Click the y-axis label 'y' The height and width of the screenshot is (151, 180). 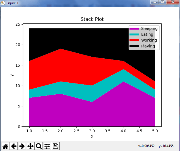click(12, 75)
